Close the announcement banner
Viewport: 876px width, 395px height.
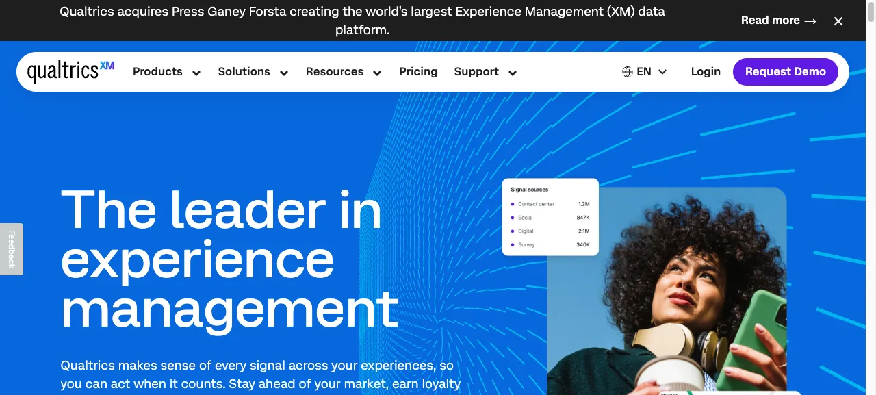838,21
